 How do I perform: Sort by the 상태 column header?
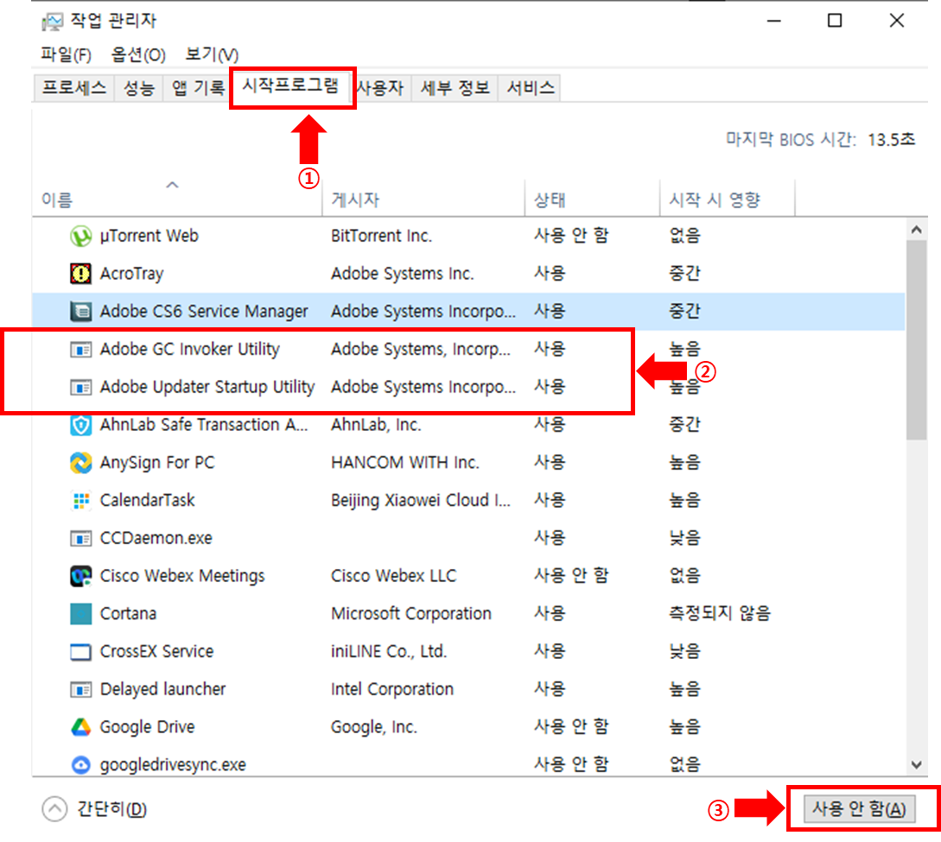coord(592,199)
